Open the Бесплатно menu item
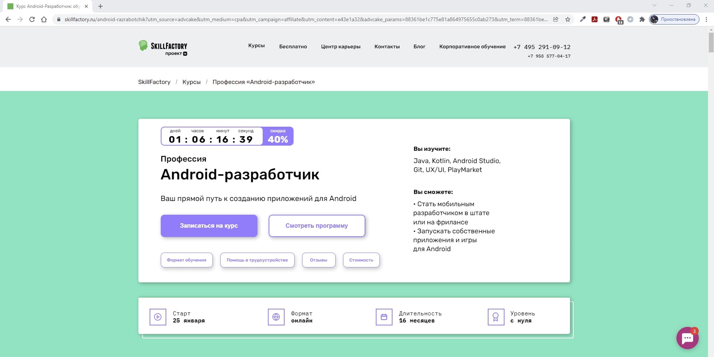The image size is (714, 357). point(293,46)
